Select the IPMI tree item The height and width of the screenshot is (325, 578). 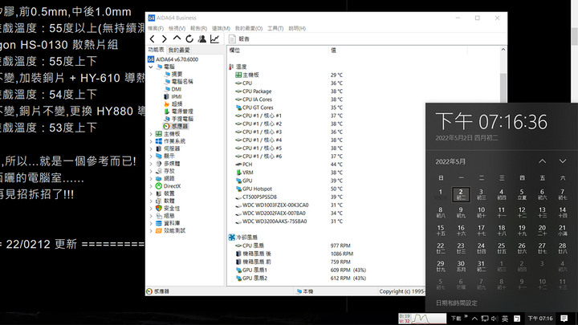pyautogui.click(x=176, y=96)
